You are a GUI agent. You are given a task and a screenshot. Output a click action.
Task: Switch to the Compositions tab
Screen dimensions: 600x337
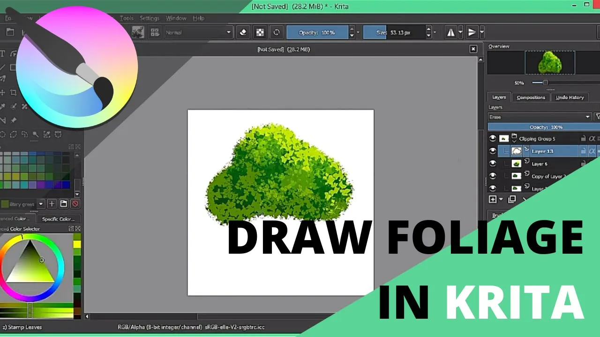[x=531, y=97]
